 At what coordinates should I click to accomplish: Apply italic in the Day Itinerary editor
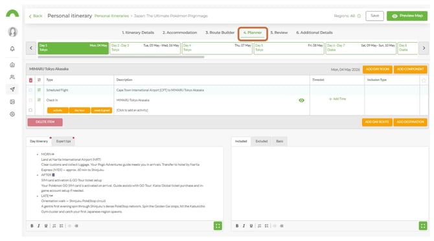coord(39,226)
